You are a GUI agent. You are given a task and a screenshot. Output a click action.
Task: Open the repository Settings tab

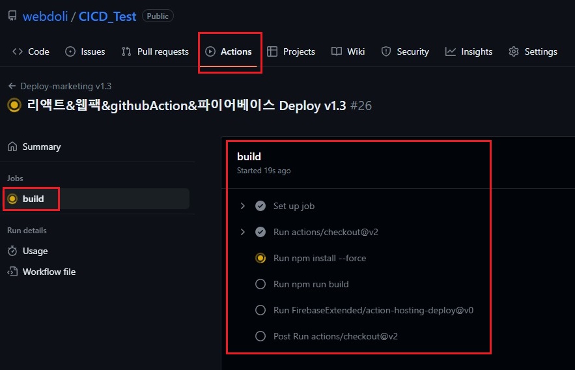click(x=533, y=51)
